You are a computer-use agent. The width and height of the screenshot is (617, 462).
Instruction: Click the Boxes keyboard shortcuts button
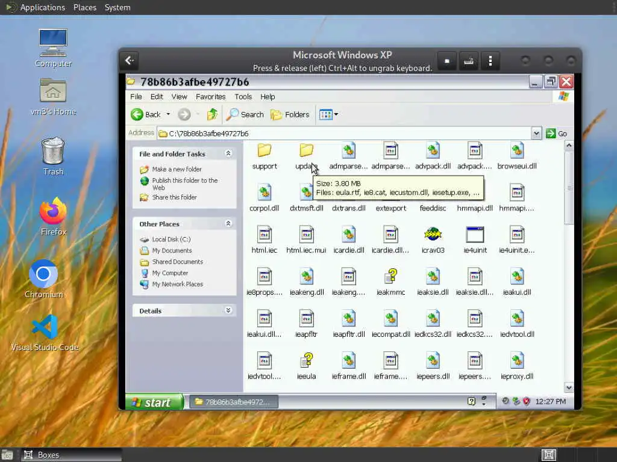click(x=468, y=61)
